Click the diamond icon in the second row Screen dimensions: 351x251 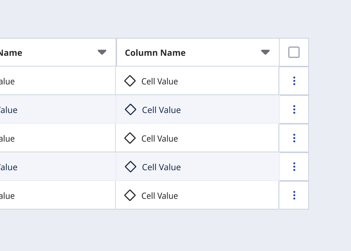pos(131,109)
